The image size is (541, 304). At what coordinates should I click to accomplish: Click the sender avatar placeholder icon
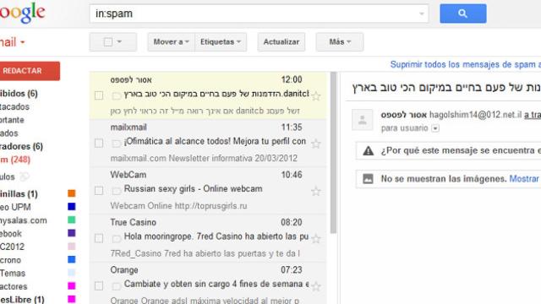coord(363,120)
